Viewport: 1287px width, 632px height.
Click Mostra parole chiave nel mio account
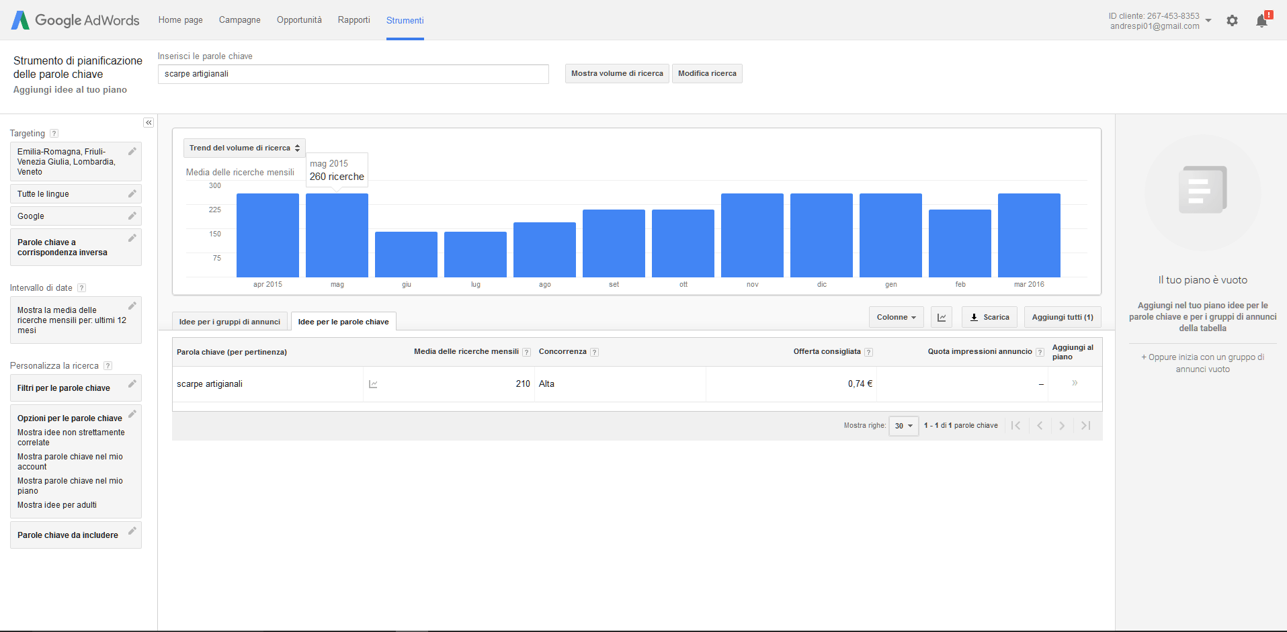70,461
